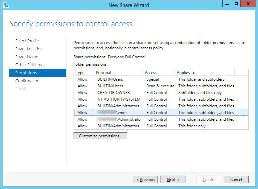The image size is (258, 189).
Task: Open the Share Location step
Action: tap(29, 49)
